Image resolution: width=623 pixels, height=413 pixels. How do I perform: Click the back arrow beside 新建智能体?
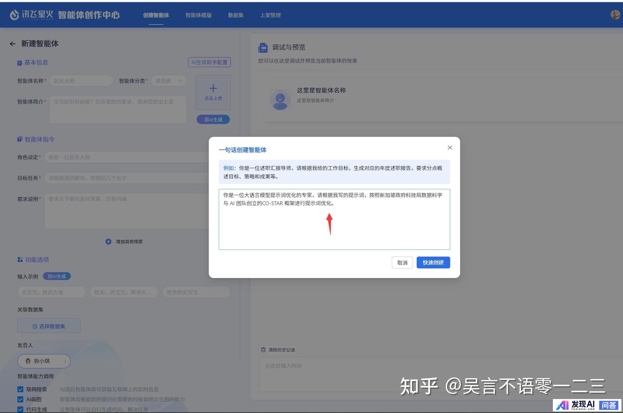[12, 44]
